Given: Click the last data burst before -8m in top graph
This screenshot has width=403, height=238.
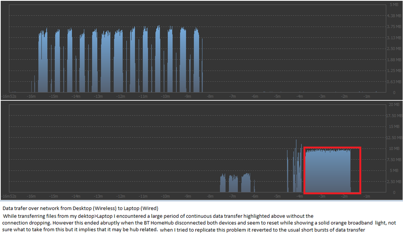Looking at the screenshot, I should point(196,60).
